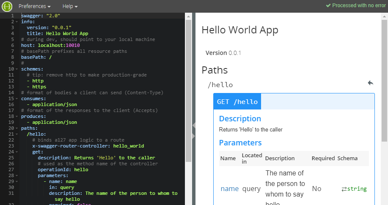Viewport: 388px width, 205px height.
Task: Fold the produces block at line 18
Action: click(17, 116)
